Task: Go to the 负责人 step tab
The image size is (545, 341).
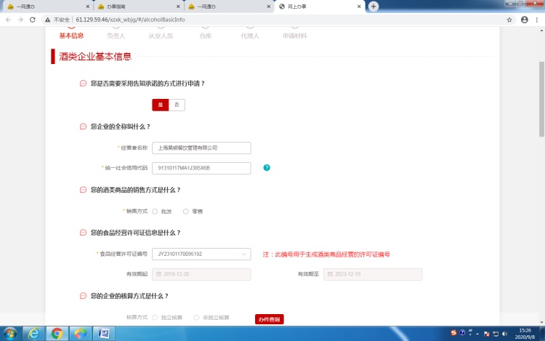Action: coord(116,34)
